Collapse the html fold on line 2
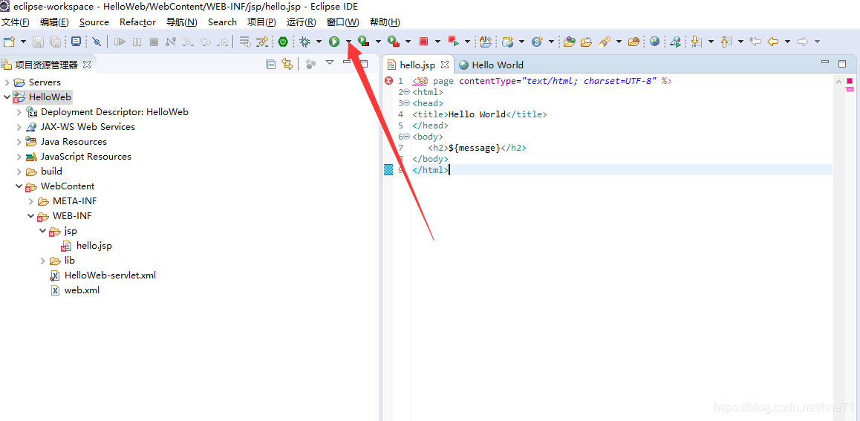Viewport: 860px width, 421px height. [x=407, y=92]
